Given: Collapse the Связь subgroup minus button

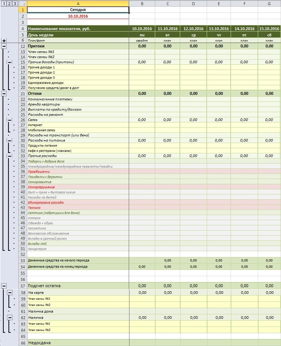Looking at the screenshot, I should pos(10,120).
